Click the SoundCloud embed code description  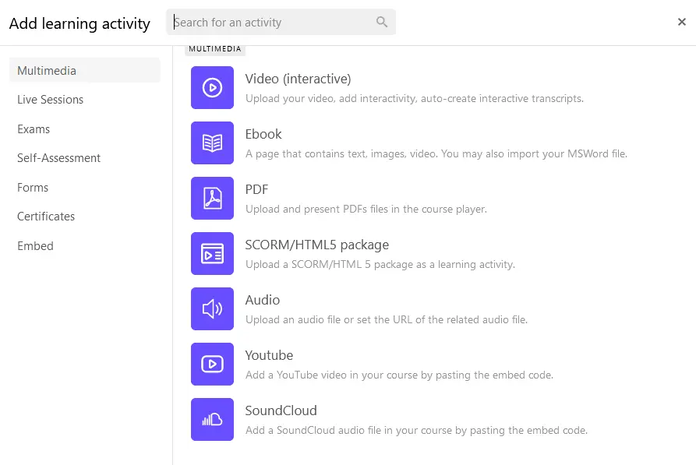[416, 430]
